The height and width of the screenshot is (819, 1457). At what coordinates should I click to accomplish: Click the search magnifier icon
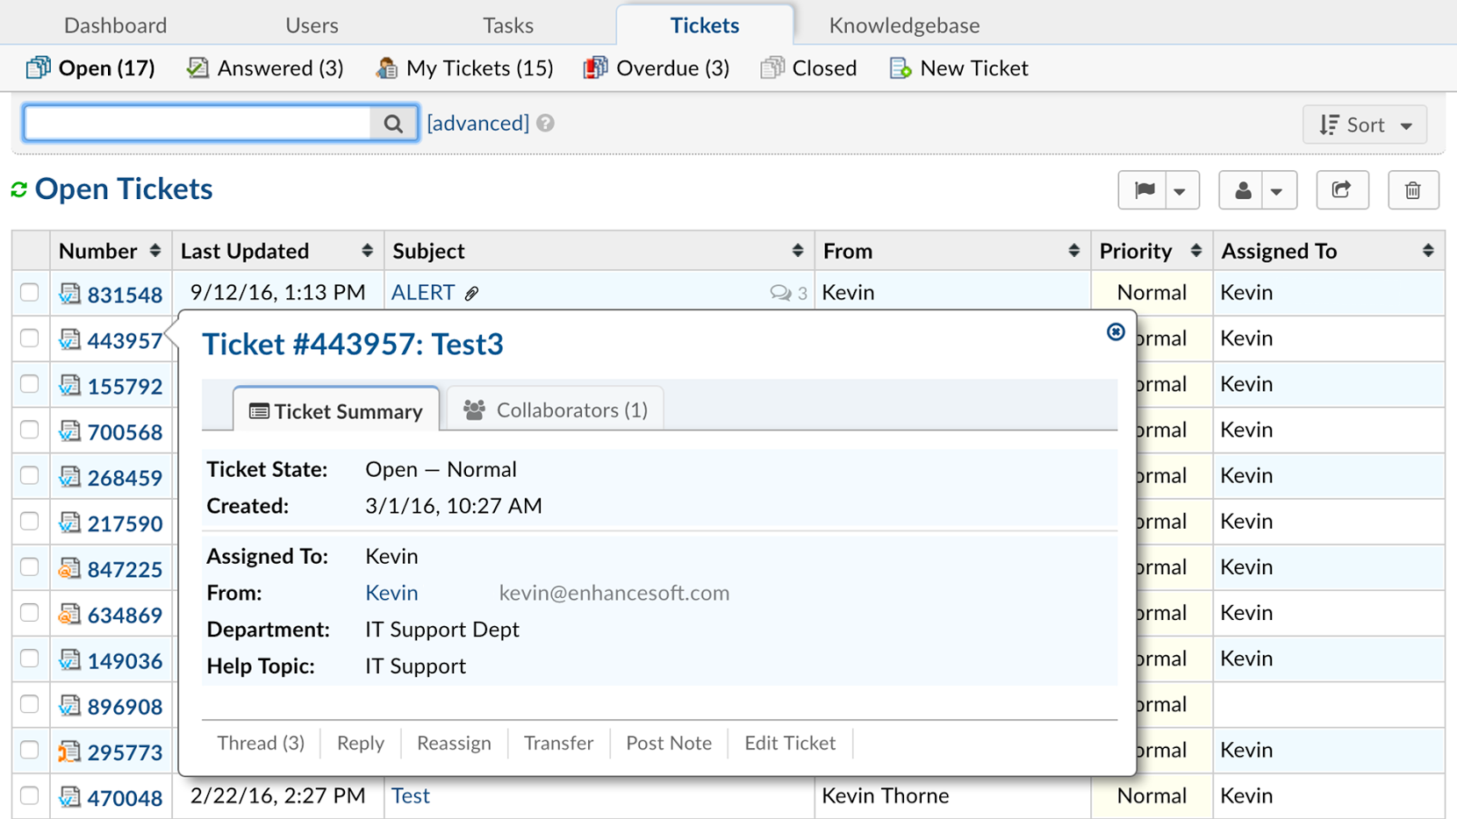click(x=393, y=123)
